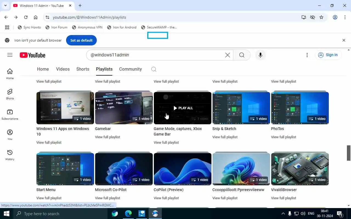The image size is (351, 219).
Task: Click the crossed-eye tracking icon in address bar
Action: (312, 17)
